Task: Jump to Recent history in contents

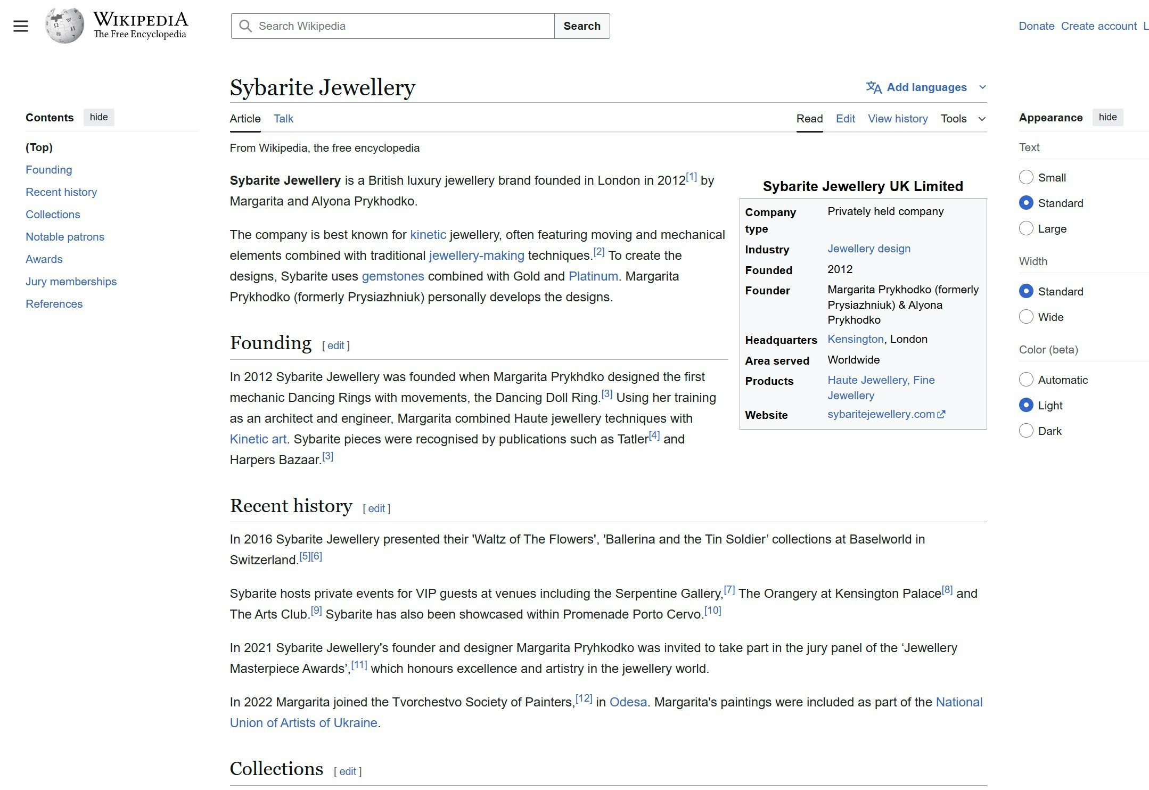Action: 61,192
